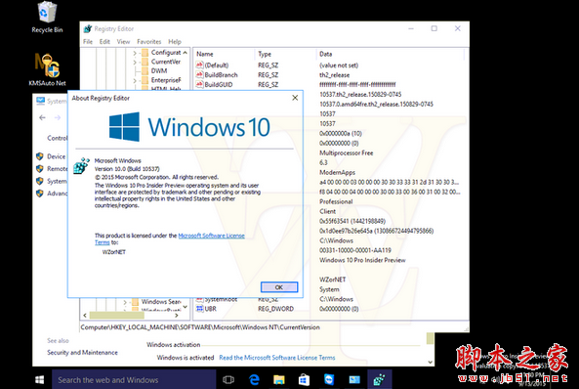The width and height of the screenshot is (579, 389).
Task: Click the shield icon next to Device
Action: (40, 156)
